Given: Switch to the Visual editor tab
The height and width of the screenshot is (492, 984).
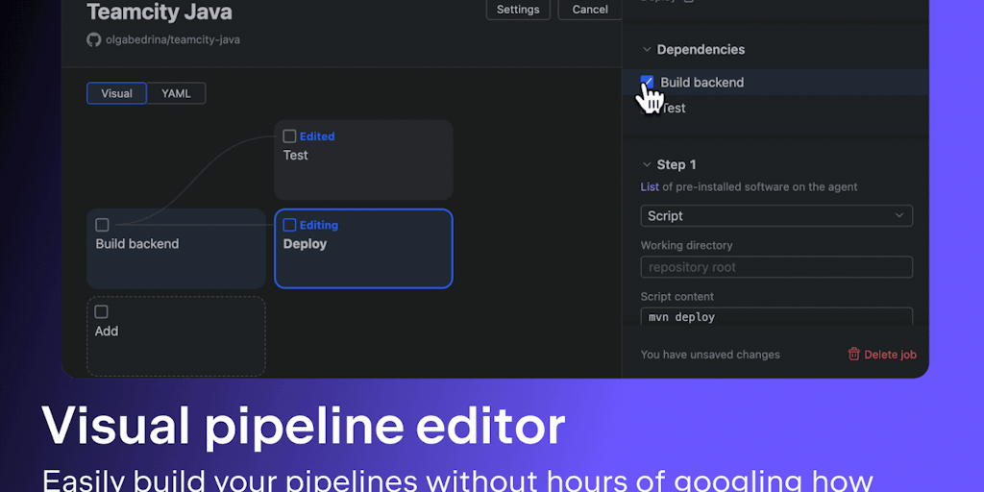Looking at the screenshot, I should click(116, 93).
